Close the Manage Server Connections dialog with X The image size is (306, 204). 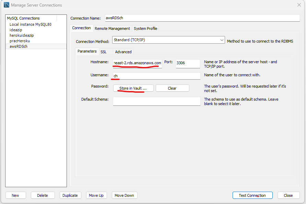point(299,5)
